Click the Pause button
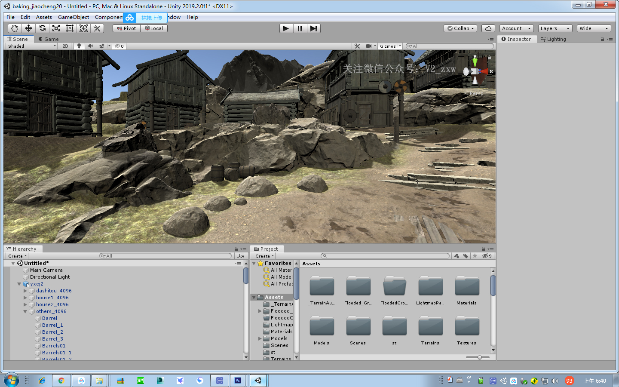This screenshot has height=387, width=619. [300, 28]
